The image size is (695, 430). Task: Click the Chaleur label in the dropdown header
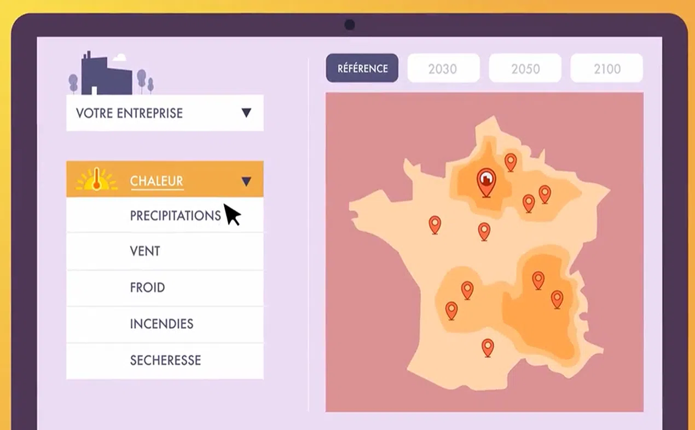[x=157, y=181]
